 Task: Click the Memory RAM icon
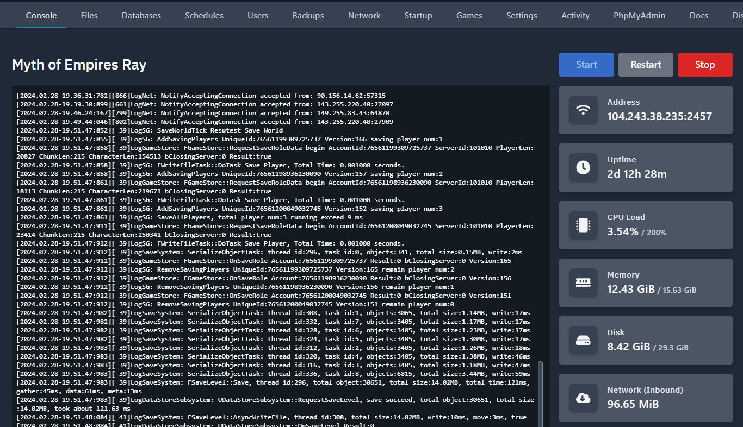(x=583, y=282)
